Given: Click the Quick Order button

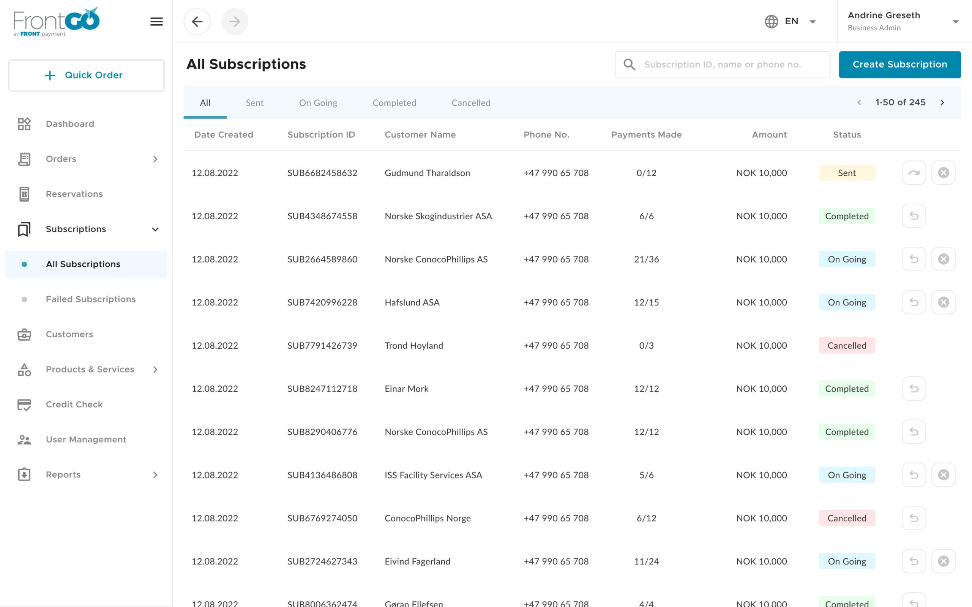Looking at the screenshot, I should click(x=86, y=75).
